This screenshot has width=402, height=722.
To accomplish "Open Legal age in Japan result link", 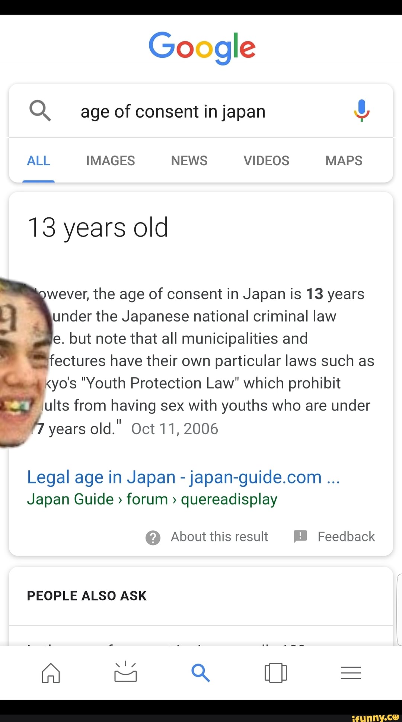I will (x=184, y=477).
